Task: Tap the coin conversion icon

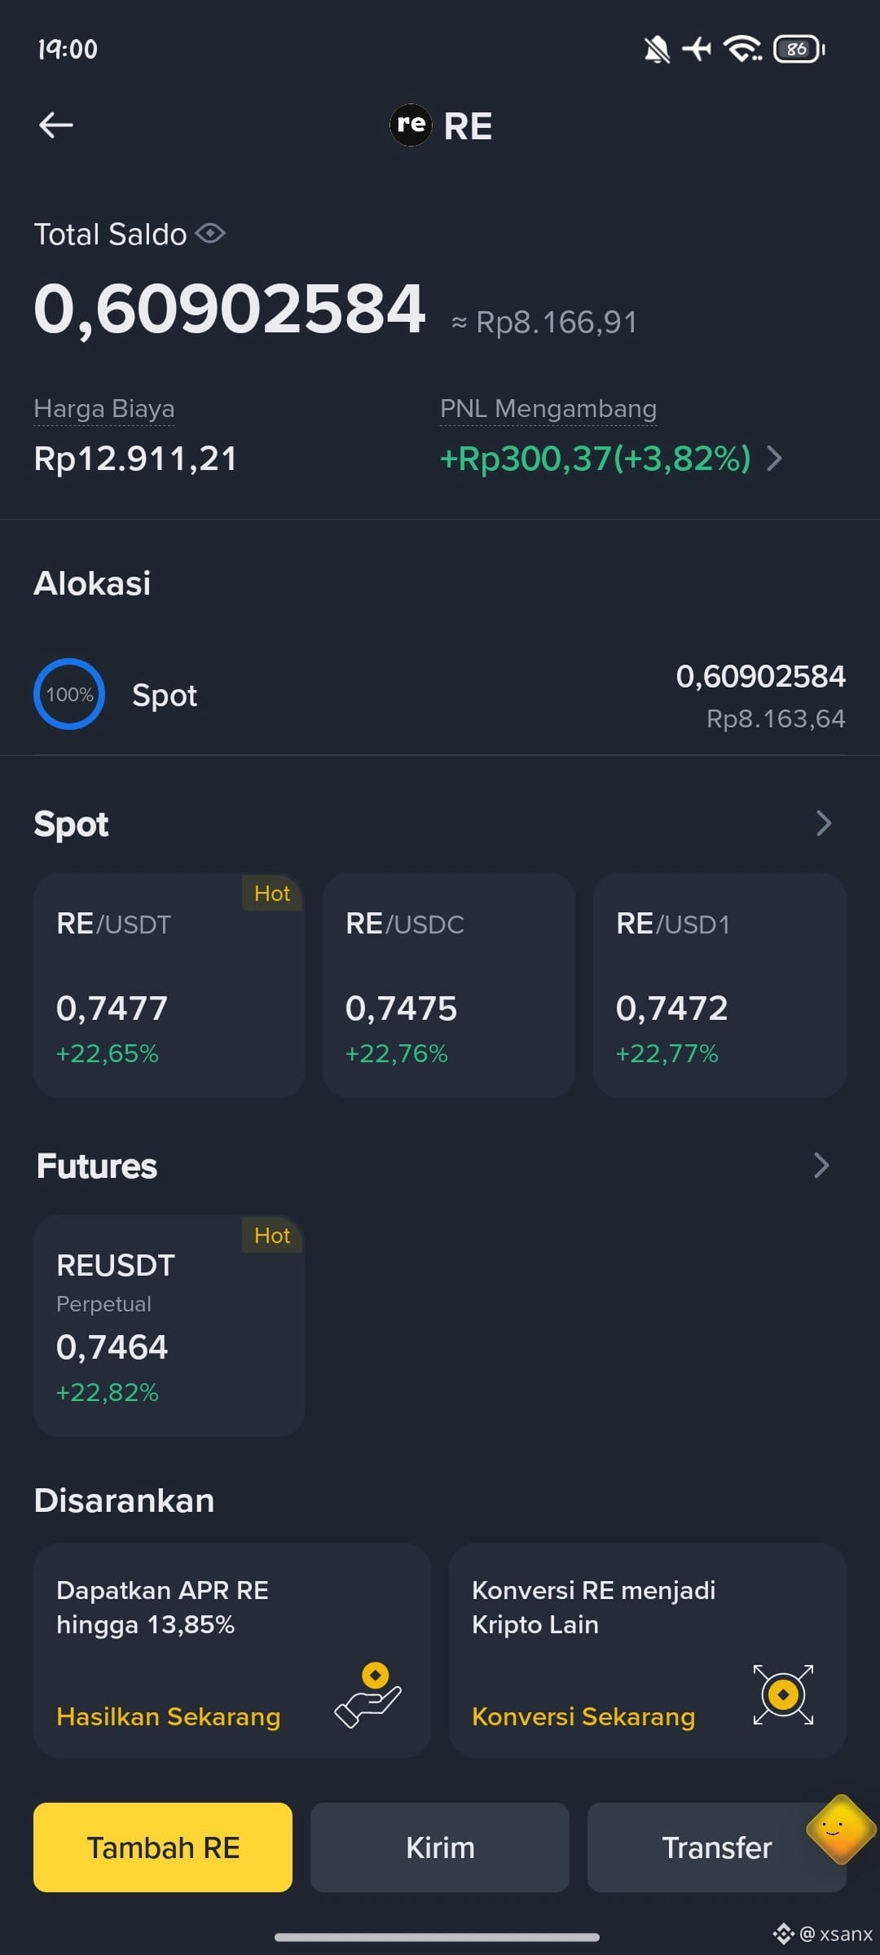Action: 783,1694
